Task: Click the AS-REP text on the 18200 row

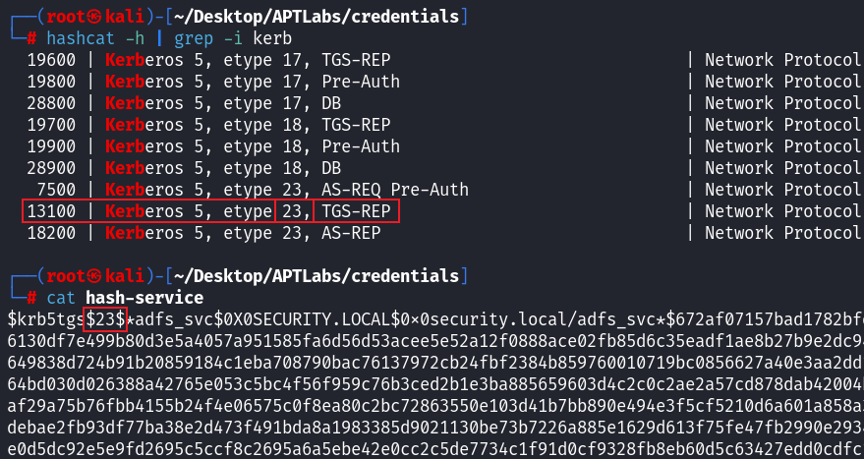Action: [347, 233]
